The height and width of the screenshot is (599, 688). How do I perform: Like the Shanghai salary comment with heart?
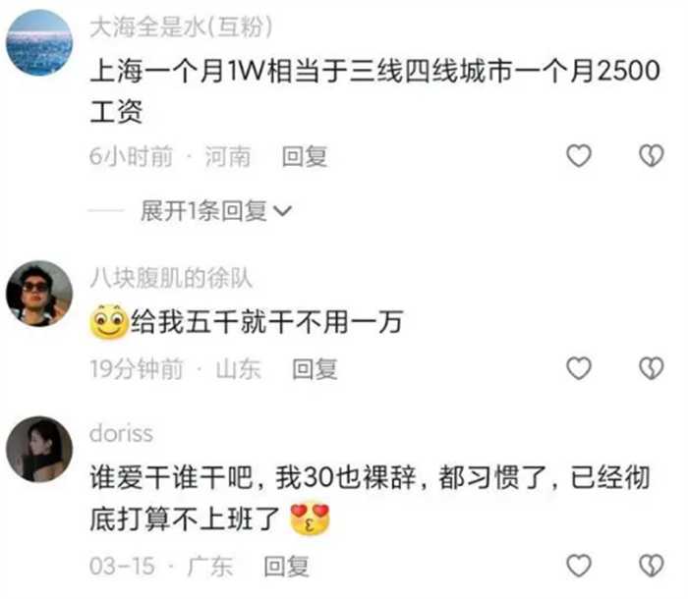click(579, 156)
